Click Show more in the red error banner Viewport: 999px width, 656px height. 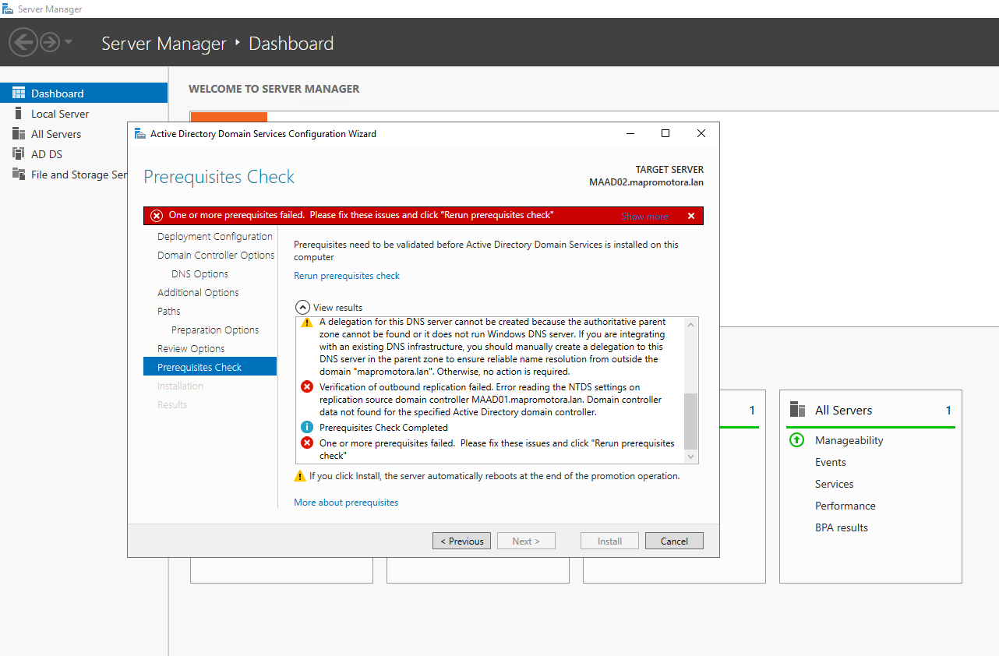coord(644,217)
